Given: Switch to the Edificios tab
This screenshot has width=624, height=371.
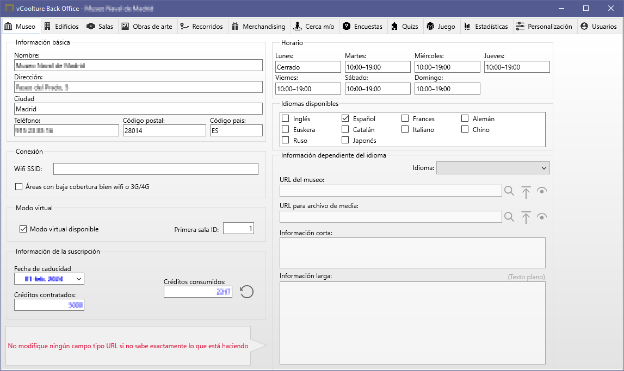Looking at the screenshot, I should pos(61,26).
